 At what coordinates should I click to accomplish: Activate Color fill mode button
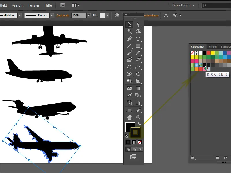tap(128, 142)
